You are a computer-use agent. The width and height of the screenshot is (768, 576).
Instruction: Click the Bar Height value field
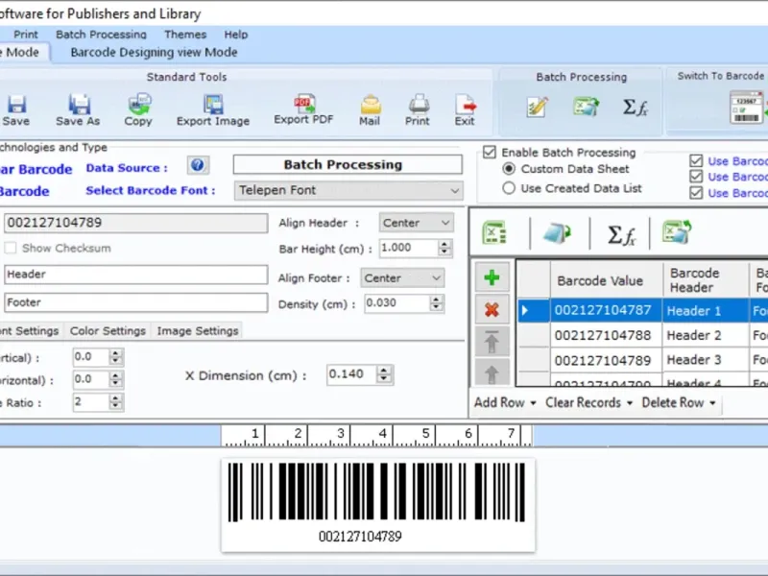[x=409, y=248]
